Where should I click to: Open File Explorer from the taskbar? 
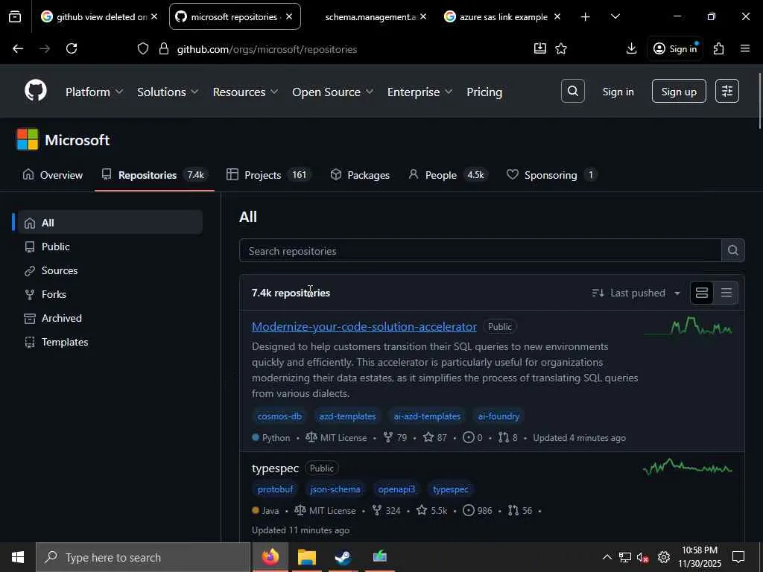coord(306,557)
